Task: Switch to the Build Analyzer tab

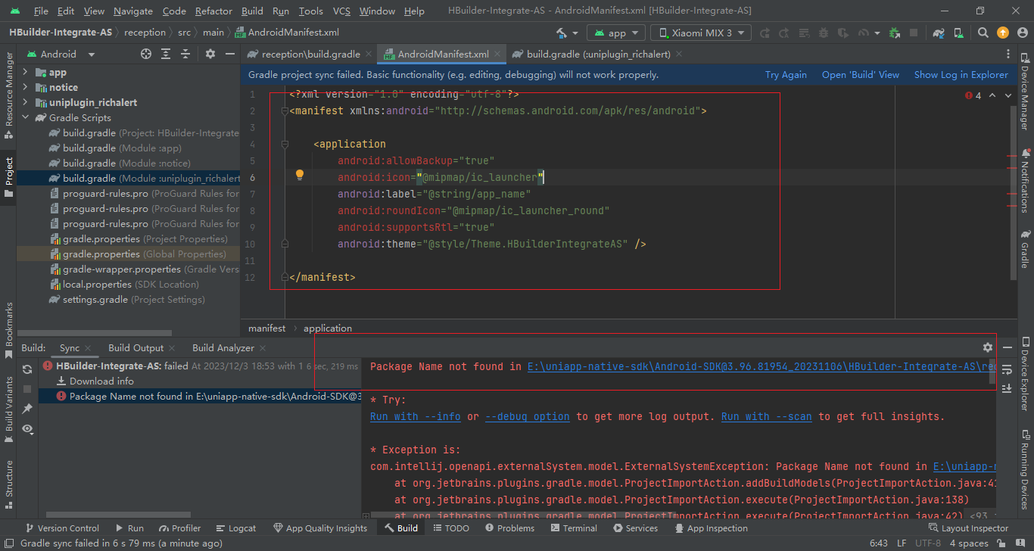Action: (x=223, y=348)
